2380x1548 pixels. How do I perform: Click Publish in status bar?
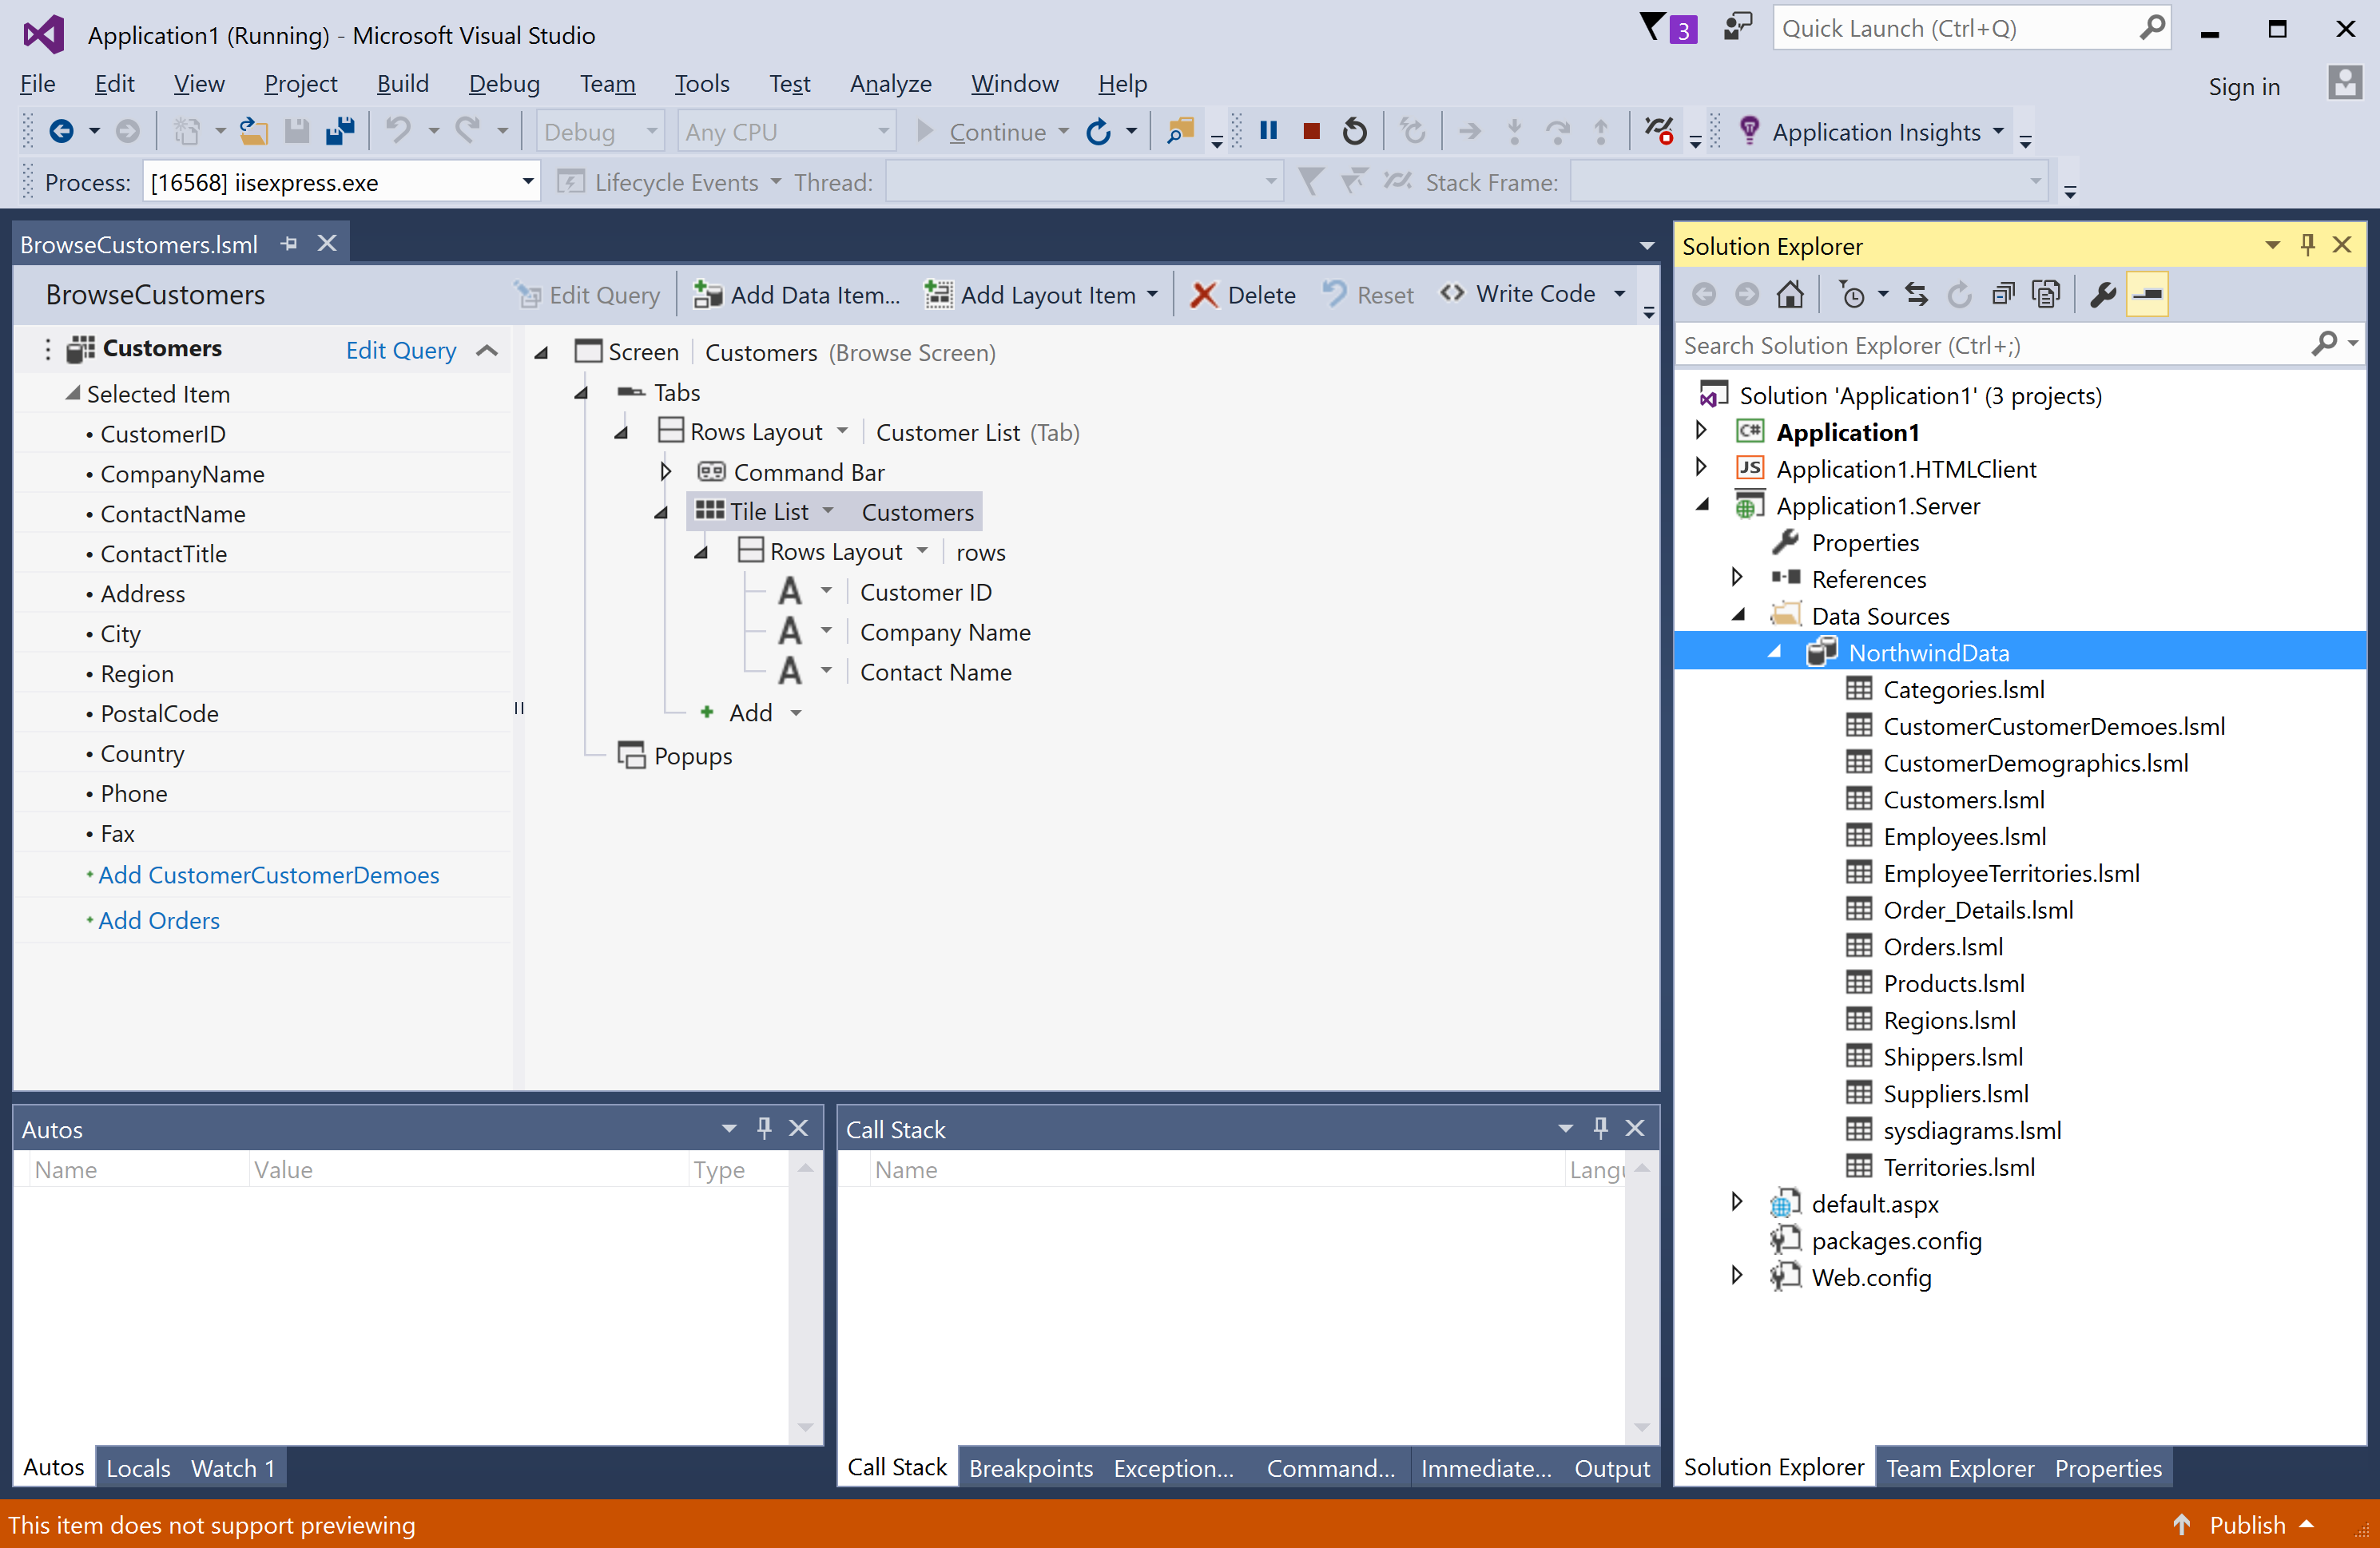[2247, 1524]
